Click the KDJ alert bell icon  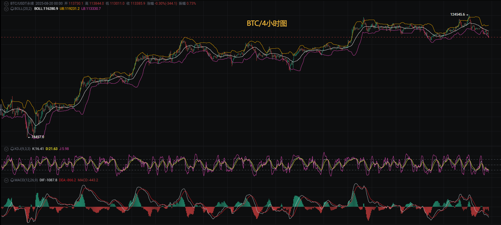[x=12, y=149]
